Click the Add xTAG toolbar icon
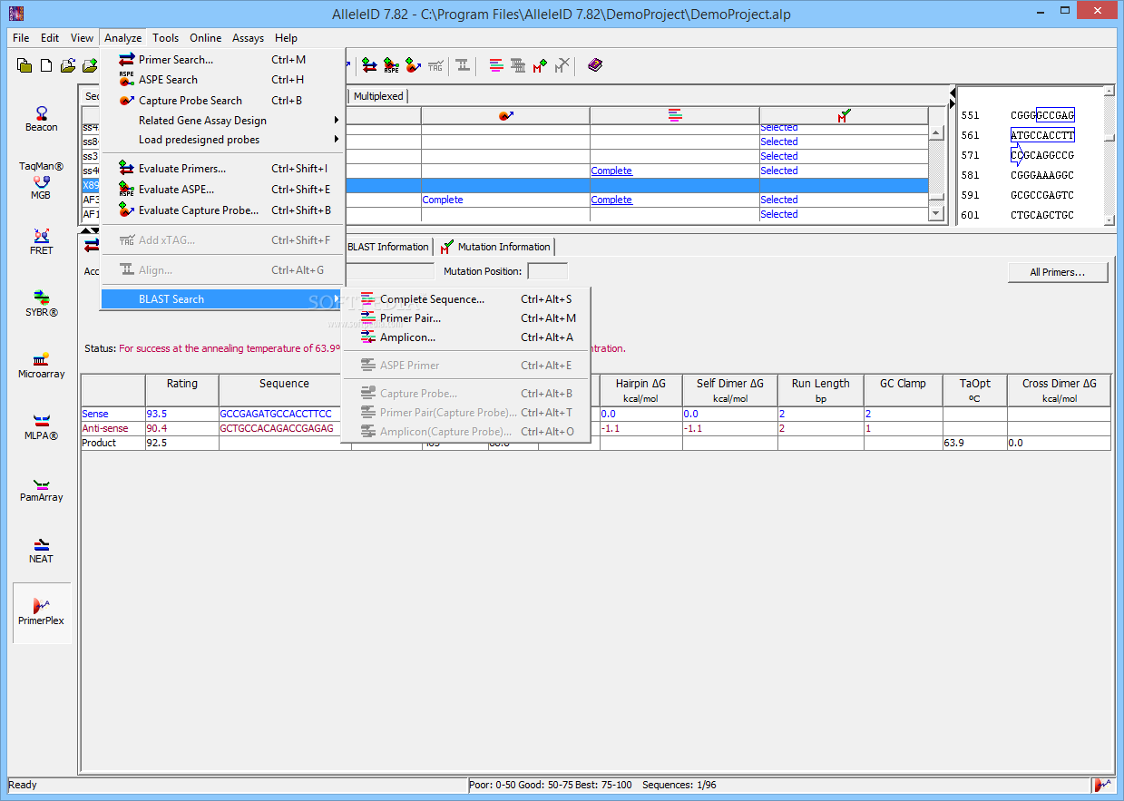Image resolution: width=1124 pixels, height=801 pixels. pyautogui.click(x=435, y=65)
